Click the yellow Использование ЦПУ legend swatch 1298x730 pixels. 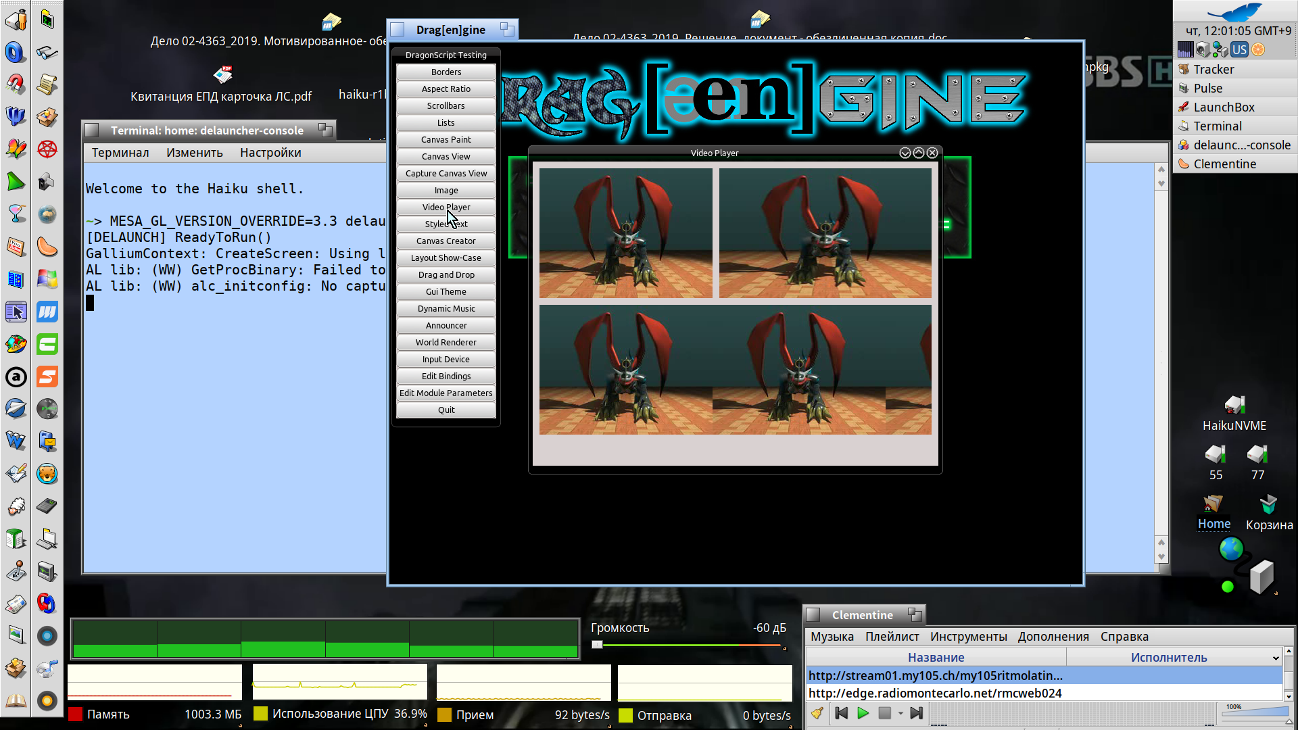[260, 714]
